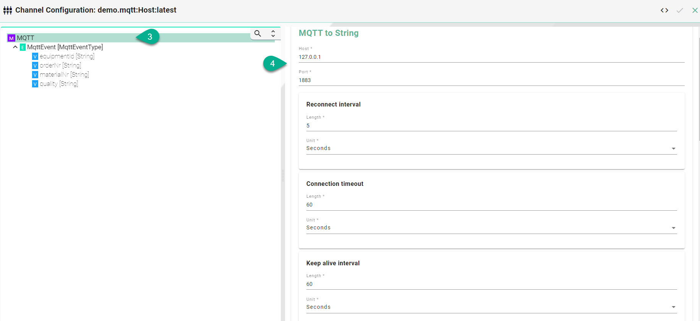
Task: Close the Channel Configuration dialog
Action: (695, 10)
